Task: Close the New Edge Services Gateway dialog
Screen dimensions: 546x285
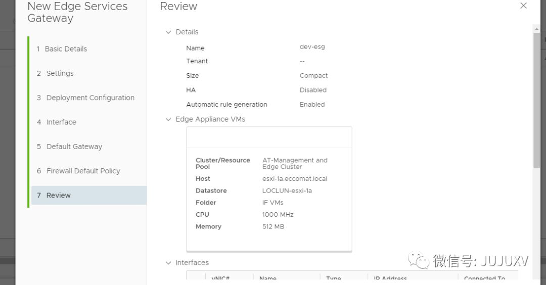Action: click(523, 6)
